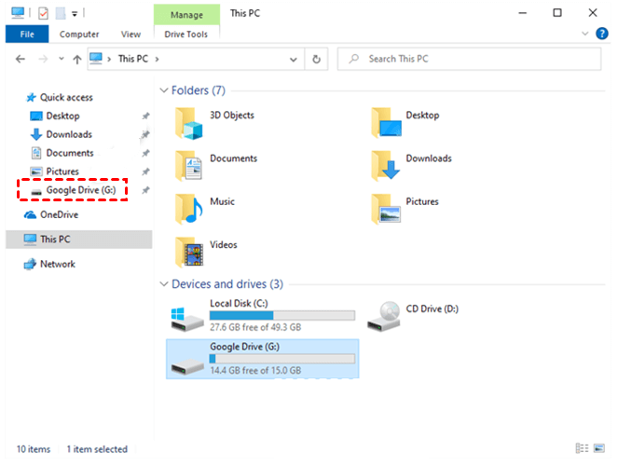Select the Local Disk (C:) drive icon

click(x=187, y=320)
